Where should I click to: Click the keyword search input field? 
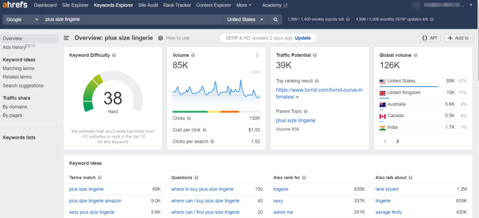(x=132, y=19)
